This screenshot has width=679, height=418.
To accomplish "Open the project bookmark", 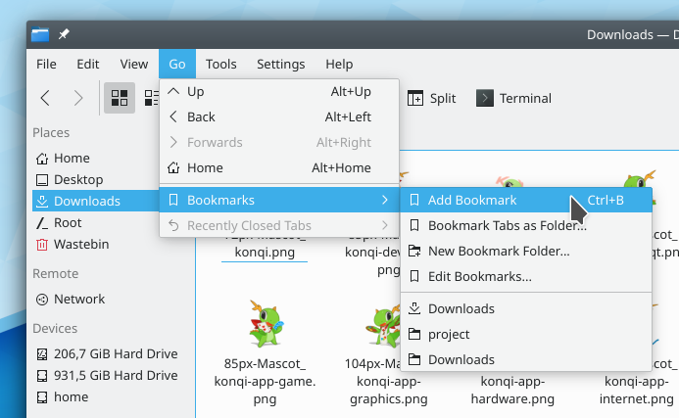I will 449,334.
